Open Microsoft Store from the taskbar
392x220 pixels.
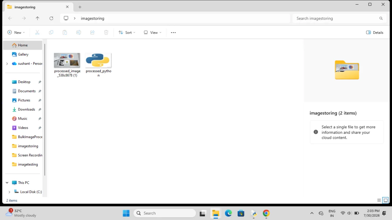tap(241, 213)
